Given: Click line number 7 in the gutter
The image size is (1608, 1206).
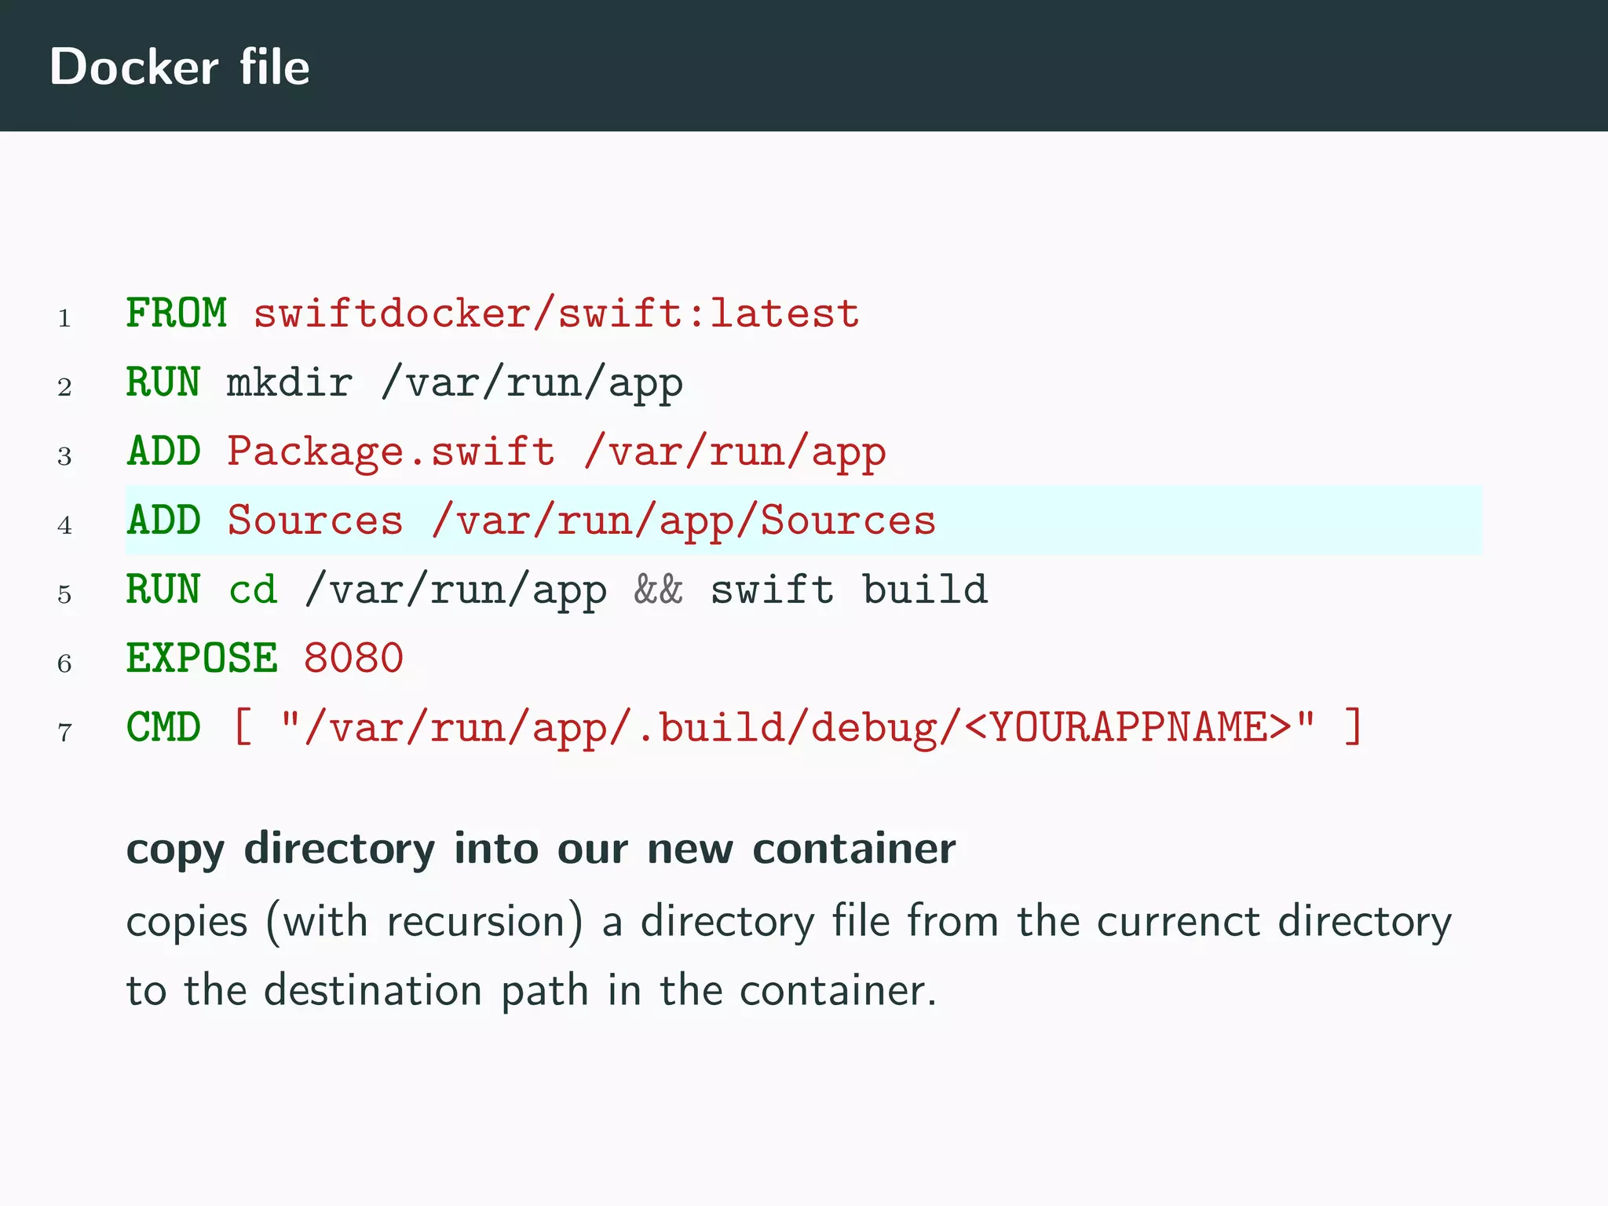Looking at the screenshot, I should [x=64, y=733].
